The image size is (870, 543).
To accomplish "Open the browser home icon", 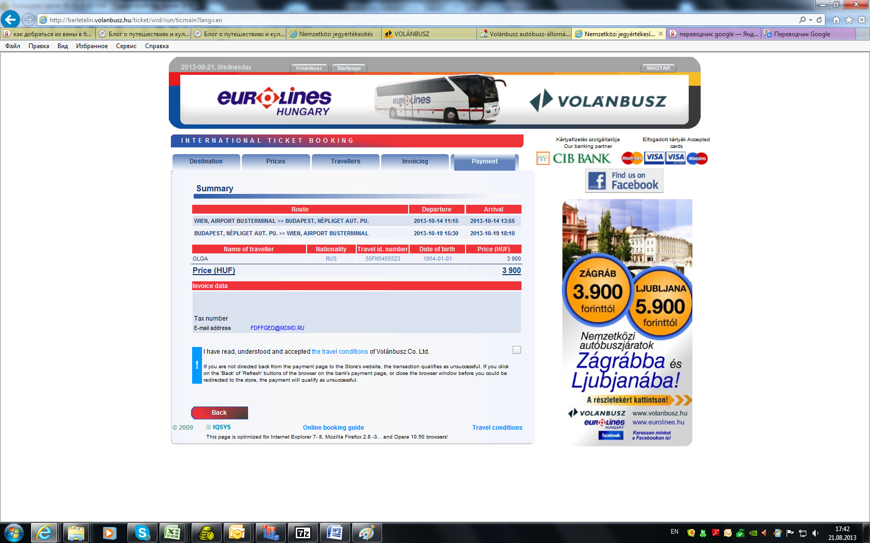I will (x=836, y=20).
